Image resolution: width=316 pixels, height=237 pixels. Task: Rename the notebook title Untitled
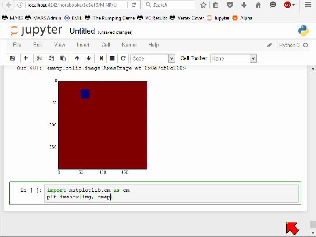pos(82,31)
